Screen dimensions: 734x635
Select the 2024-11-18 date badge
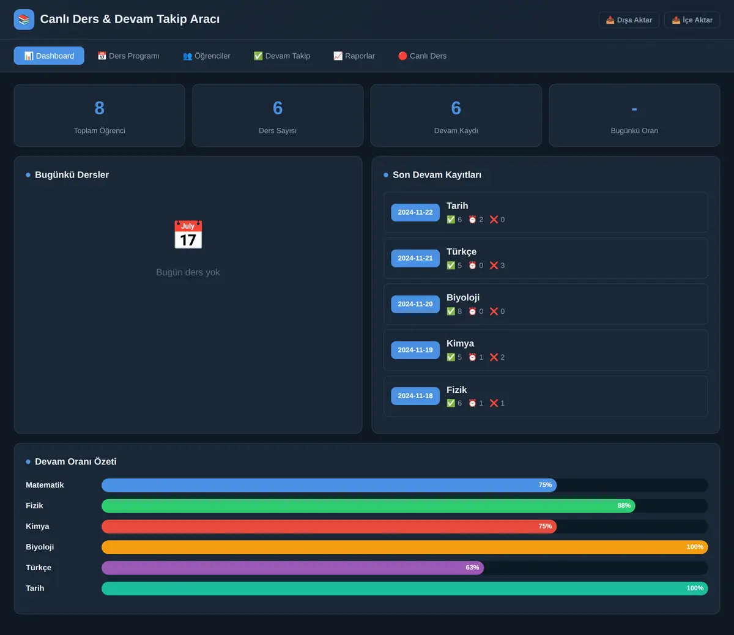point(415,396)
